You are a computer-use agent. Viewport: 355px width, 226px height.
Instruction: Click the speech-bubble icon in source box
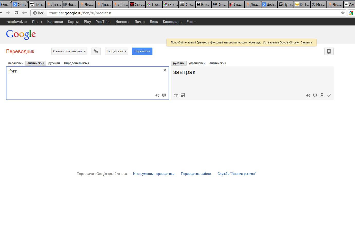point(164,95)
